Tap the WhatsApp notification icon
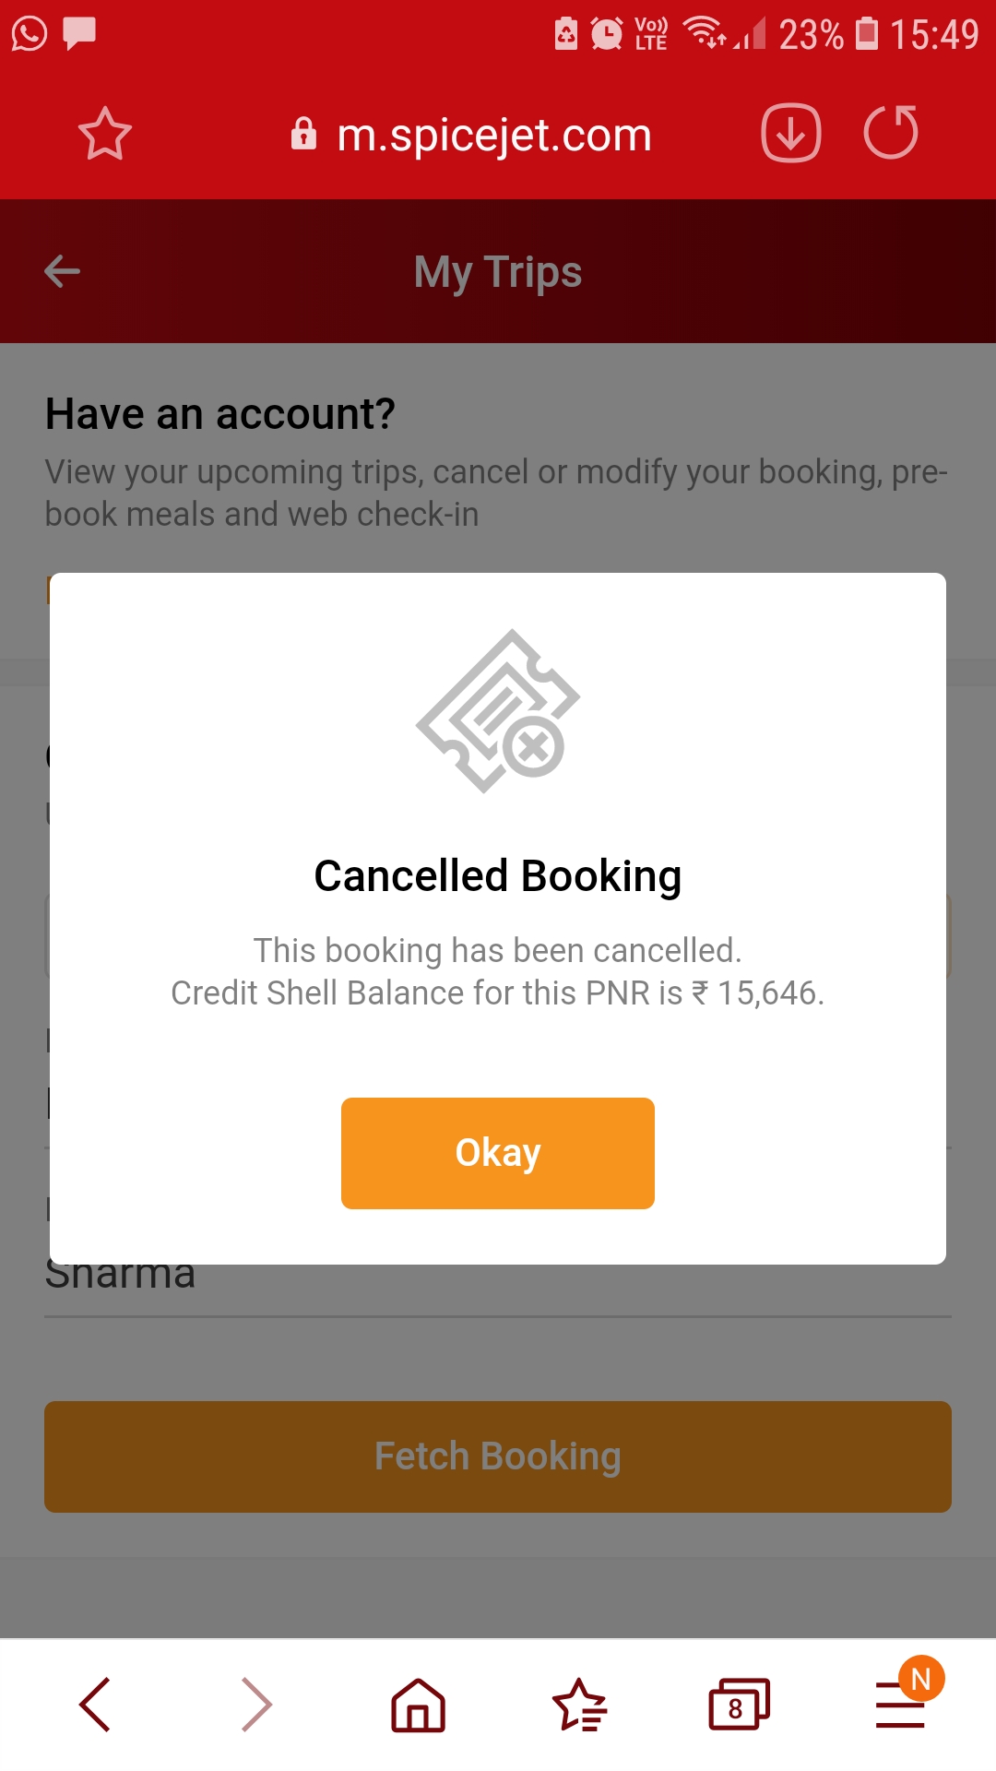This screenshot has width=996, height=1771. [30, 34]
